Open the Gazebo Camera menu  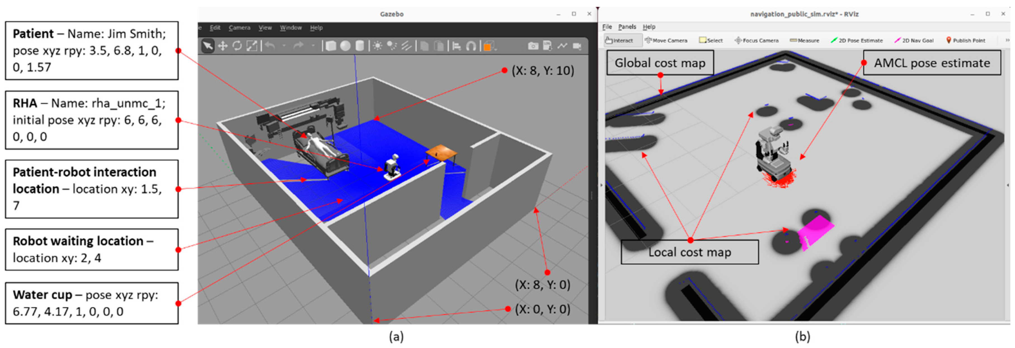[x=239, y=28]
